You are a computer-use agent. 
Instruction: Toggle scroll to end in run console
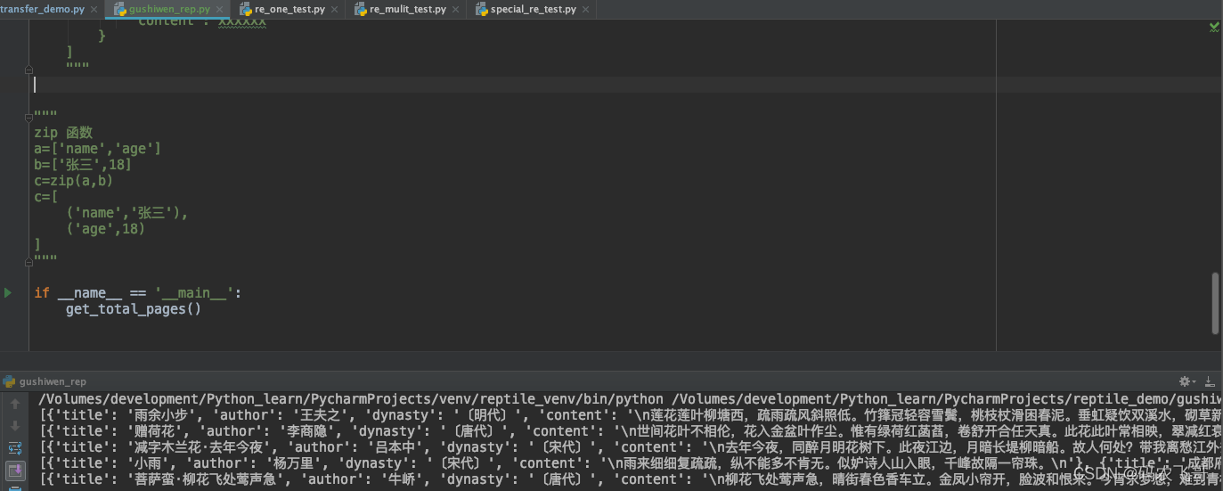click(15, 470)
